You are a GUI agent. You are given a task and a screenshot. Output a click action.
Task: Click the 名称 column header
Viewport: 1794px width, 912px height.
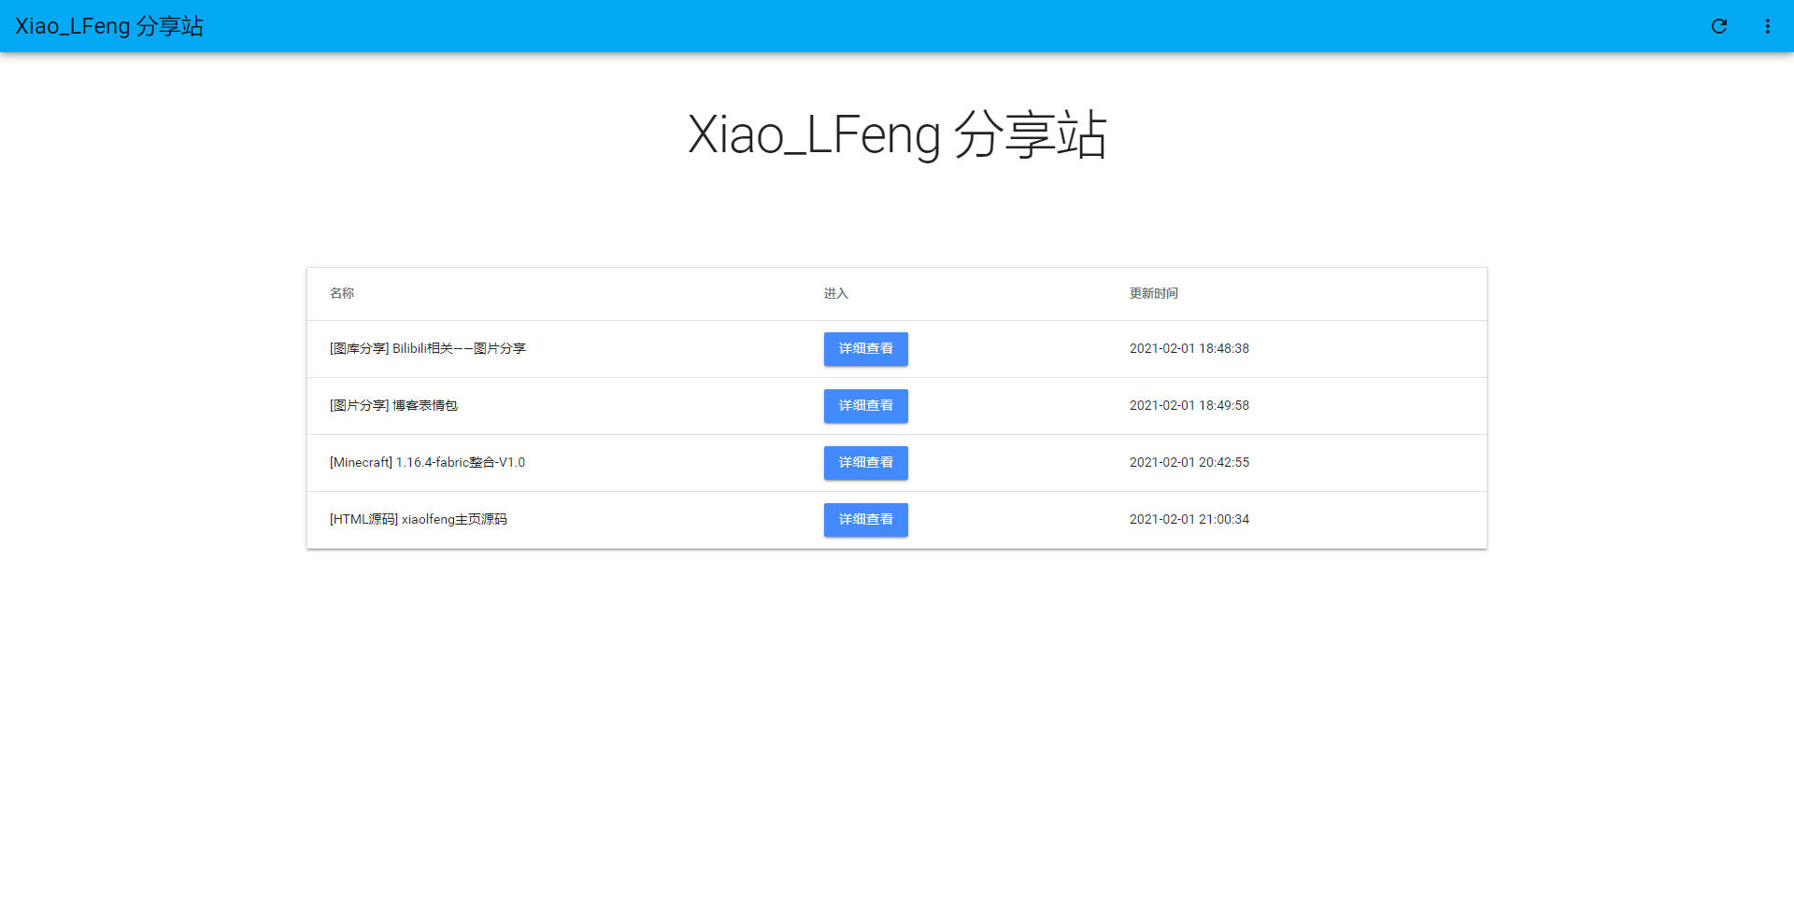[x=342, y=293]
